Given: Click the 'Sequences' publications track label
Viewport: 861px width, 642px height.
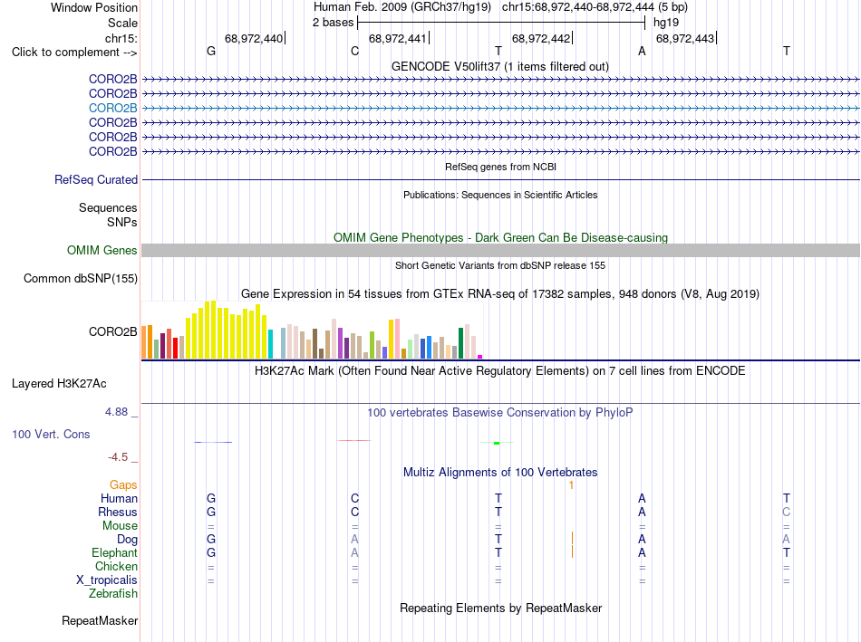Looking at the screenshot, I should (x=108, y=208).
